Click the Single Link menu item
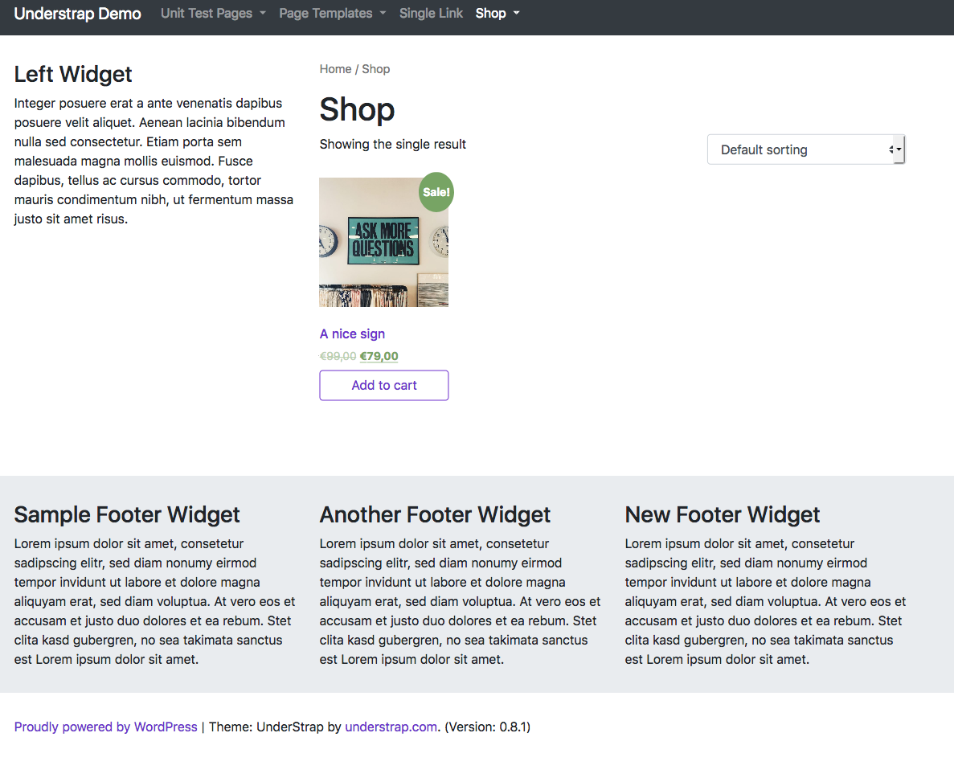 (431, 13)
